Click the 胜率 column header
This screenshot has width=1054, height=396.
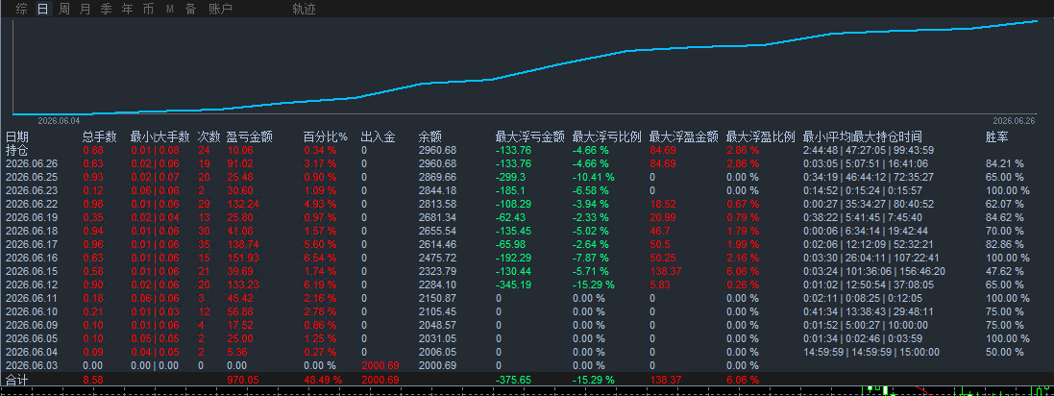pyautogui.click(x=997, y=137)
